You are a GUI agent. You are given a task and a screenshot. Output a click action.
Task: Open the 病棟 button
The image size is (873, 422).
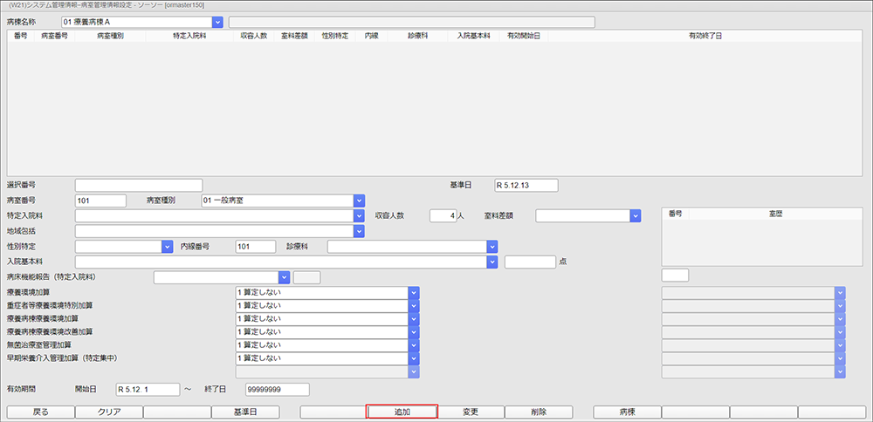click(x=627, y=412)
